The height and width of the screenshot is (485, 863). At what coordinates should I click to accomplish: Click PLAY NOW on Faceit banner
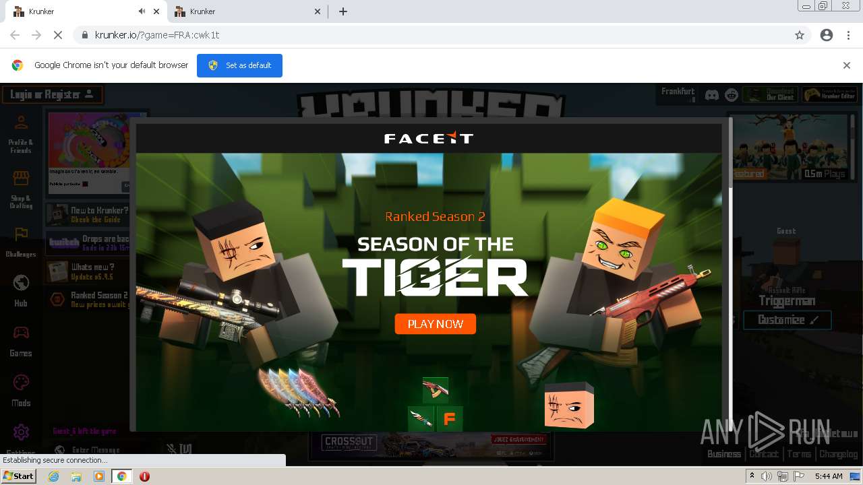point(436,324)
